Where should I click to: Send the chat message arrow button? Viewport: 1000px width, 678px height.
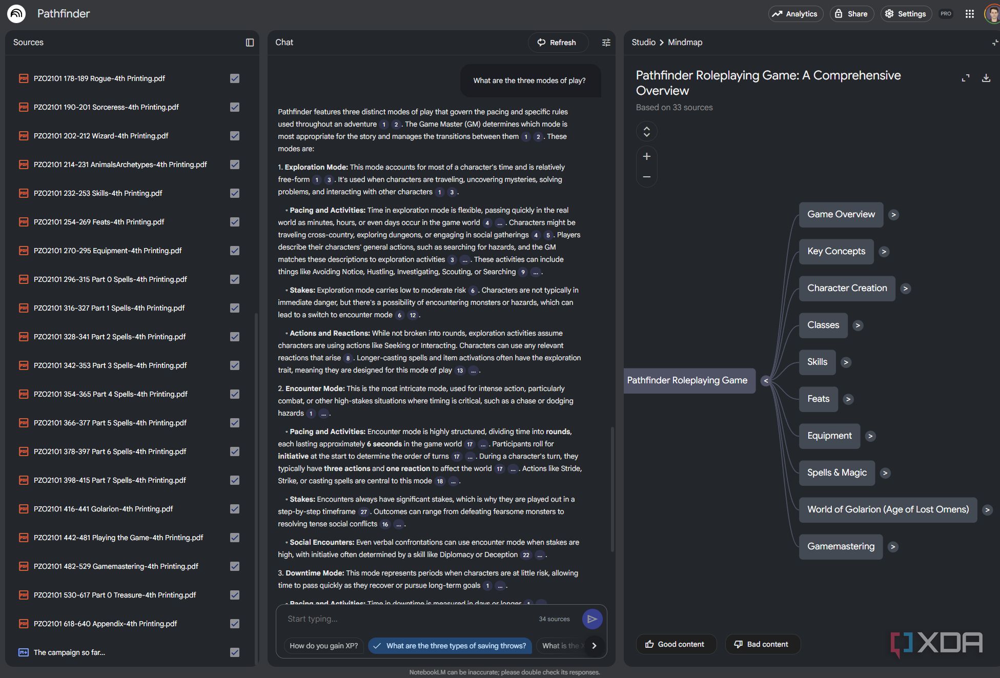coord(592,619)
